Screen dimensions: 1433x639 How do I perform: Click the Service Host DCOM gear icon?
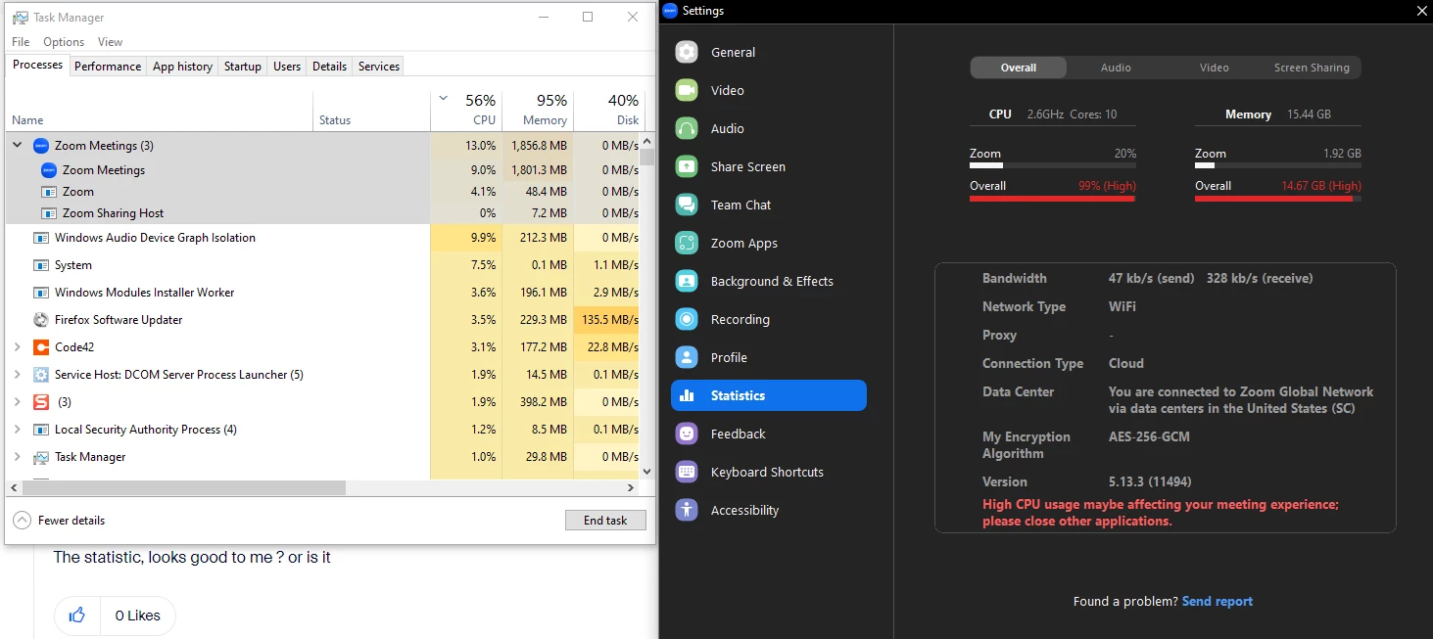pyautogui.click(x=41, y=375)
